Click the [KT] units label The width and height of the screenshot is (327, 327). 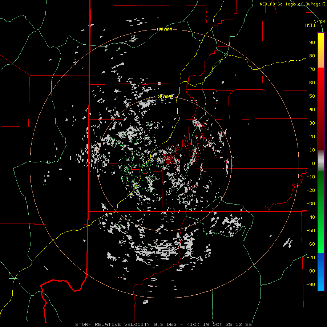point(310,25)
